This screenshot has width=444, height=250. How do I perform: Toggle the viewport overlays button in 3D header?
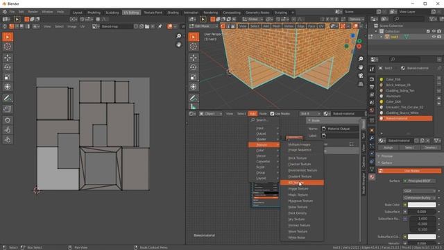[x=355, y=26]
